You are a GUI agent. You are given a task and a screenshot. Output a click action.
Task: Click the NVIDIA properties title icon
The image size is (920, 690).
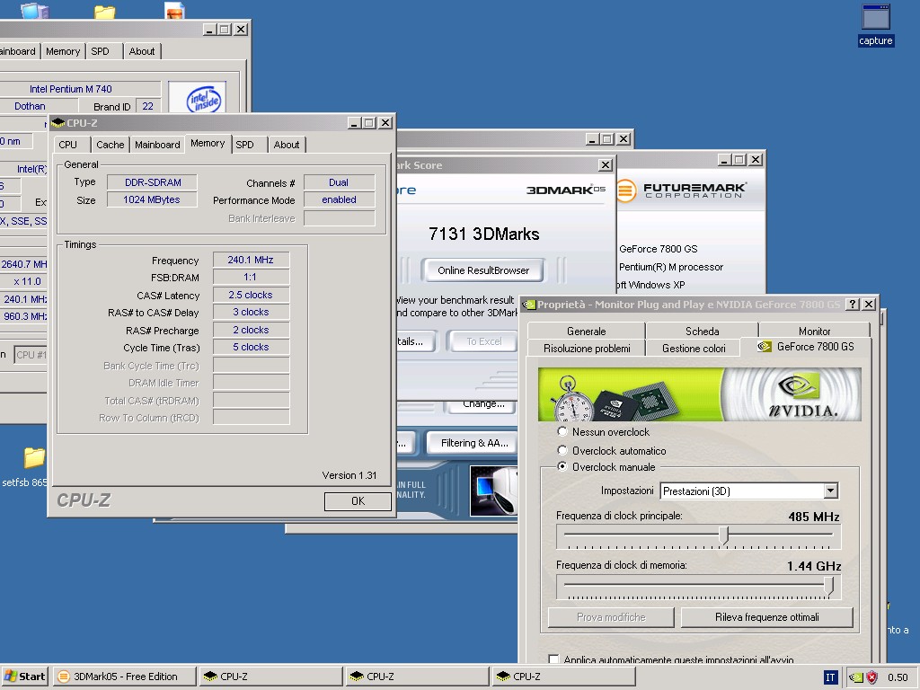click(528, 305)
